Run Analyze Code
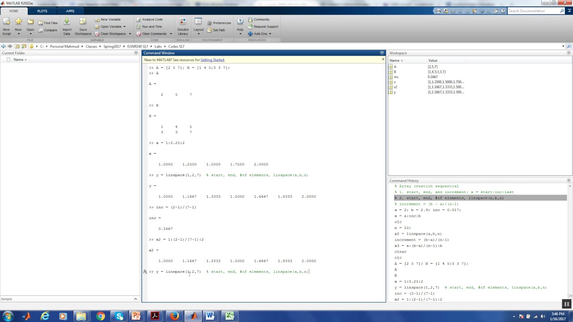This screenshot has width=573, height=322. tap(150, 19)
